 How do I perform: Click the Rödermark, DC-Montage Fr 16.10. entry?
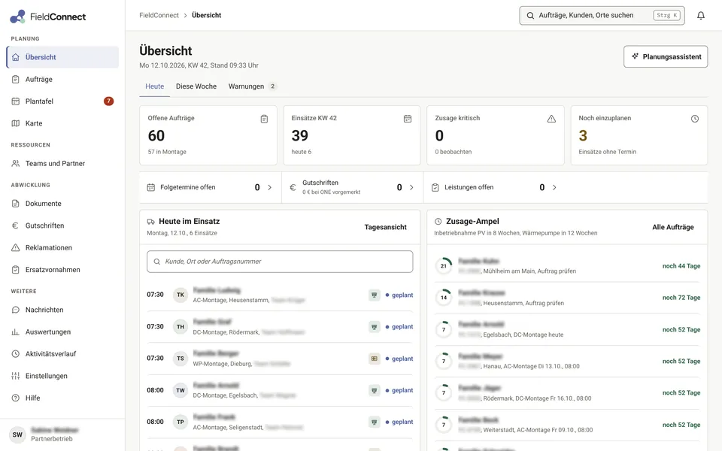click(568, 393)
